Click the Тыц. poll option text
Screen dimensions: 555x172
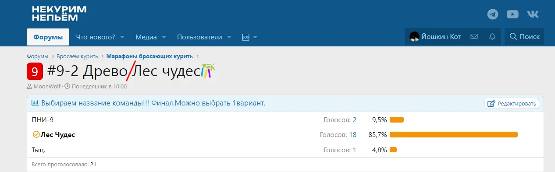coord(39,150)
